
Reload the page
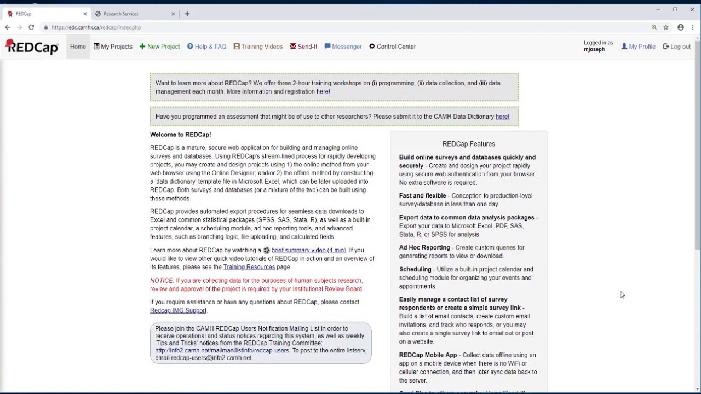[31, 27]
